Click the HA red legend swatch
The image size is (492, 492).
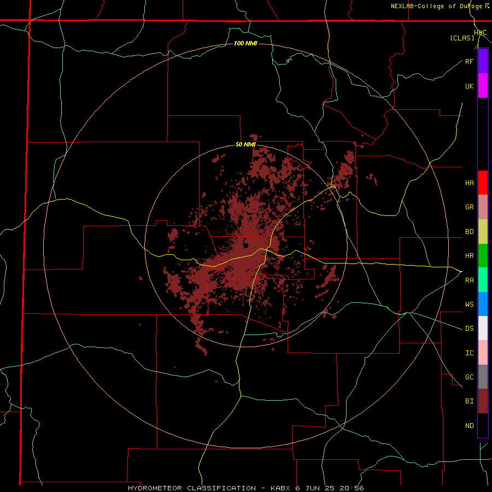(483, 183)
